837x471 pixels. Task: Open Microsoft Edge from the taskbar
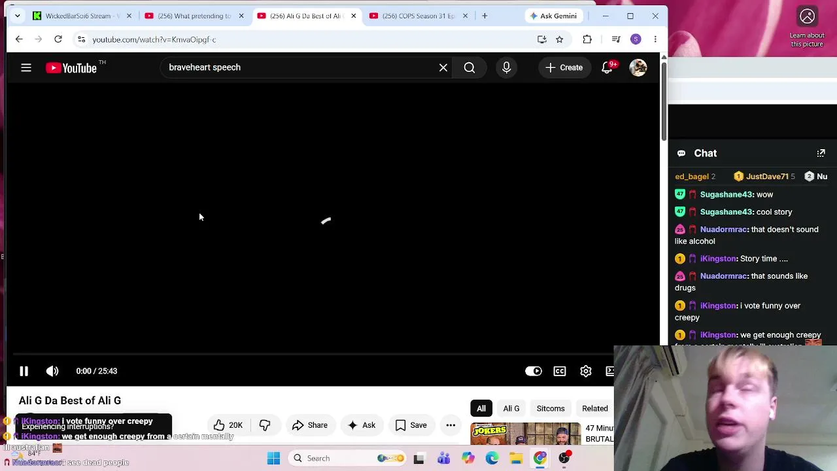coord(492,458)
